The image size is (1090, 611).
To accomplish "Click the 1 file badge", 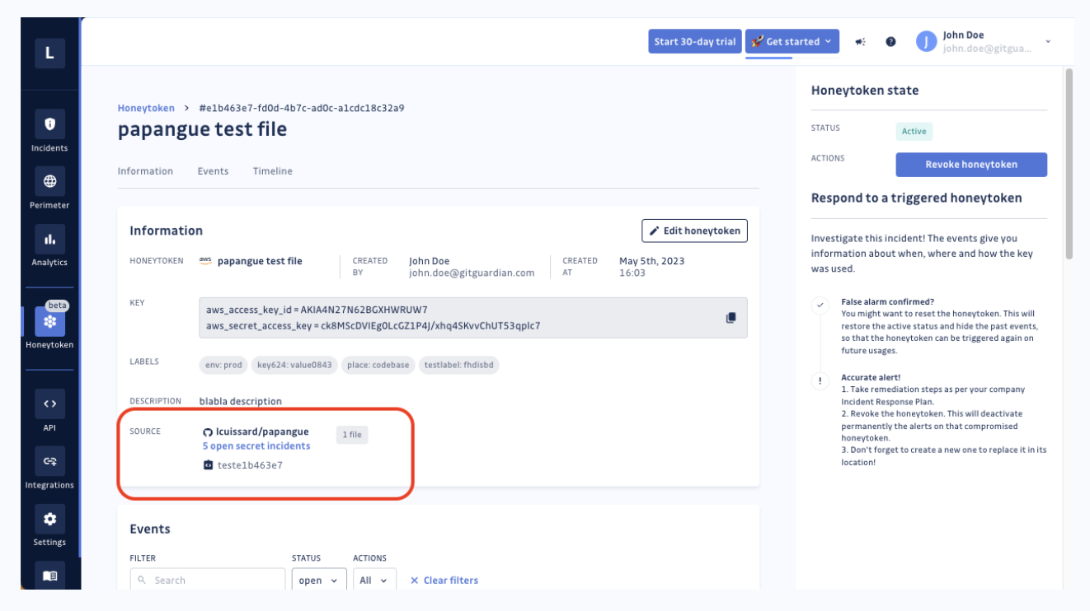I will pos(352,435).
